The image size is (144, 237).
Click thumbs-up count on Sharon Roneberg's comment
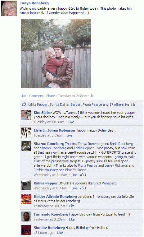pyautogui.click(x=83, y=175)
